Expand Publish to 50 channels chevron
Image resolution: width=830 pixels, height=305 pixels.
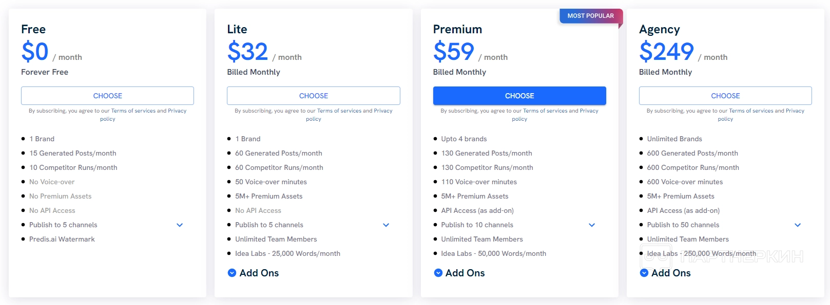[x=798, y=225]
